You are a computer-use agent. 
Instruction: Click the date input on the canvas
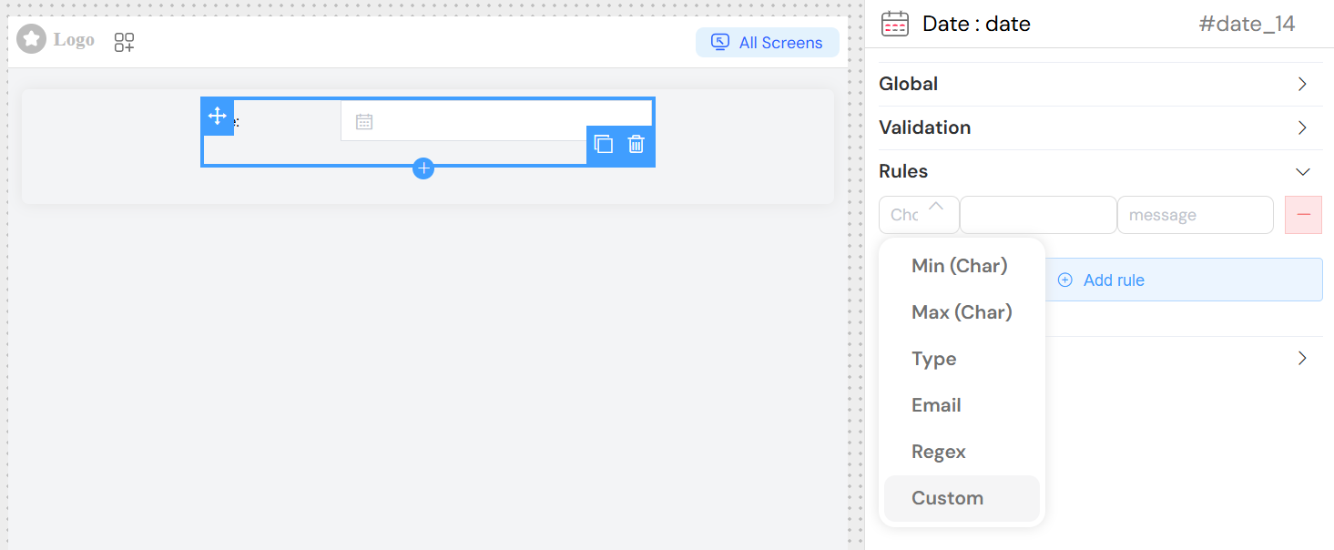coord(496,121)
